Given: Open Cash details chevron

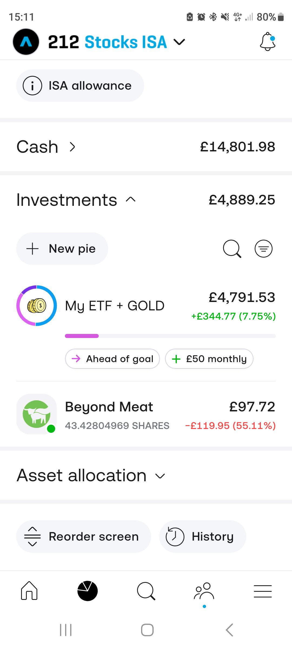Looking at the screenshot, I should tap(72, 147).
